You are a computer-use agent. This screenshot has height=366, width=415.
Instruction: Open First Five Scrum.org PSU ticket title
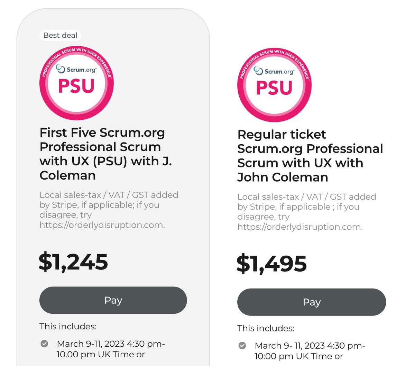point(105,154)
